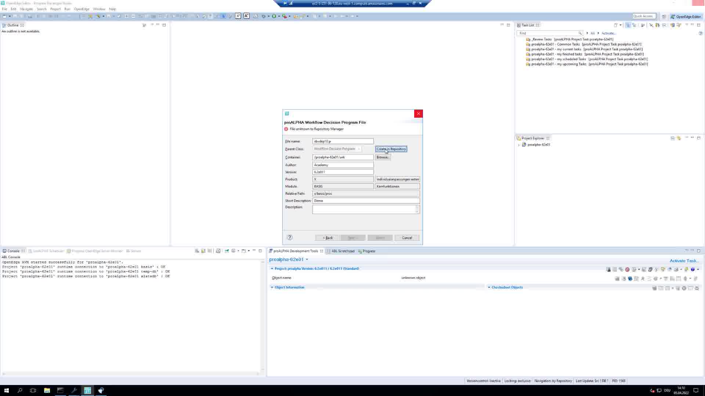Collapse the Checkedout Objects section

pyautogui.click(x=489, y=287)
